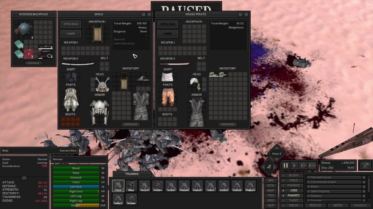This screenshot has height=209, width=373.
Task: Expand the stats panel with the up chevron
Action: pos(24,178)
